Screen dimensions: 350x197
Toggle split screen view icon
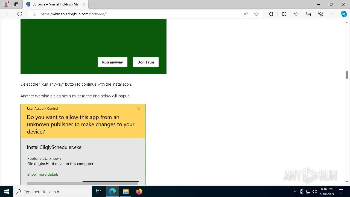(284, 14)
